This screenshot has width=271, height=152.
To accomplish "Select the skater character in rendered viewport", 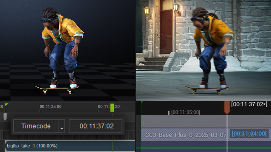I will pos(212,49).
